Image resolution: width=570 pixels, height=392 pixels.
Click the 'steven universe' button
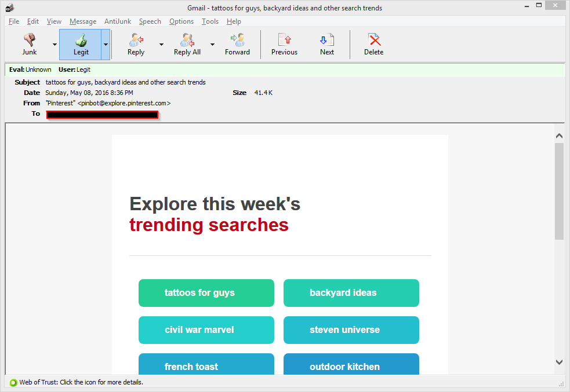(351, 330)
